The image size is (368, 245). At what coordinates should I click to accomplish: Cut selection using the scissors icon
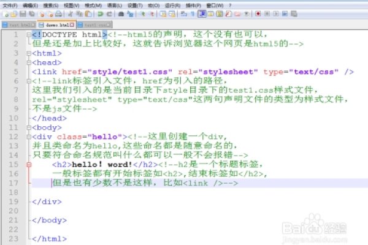coord(70,14)
